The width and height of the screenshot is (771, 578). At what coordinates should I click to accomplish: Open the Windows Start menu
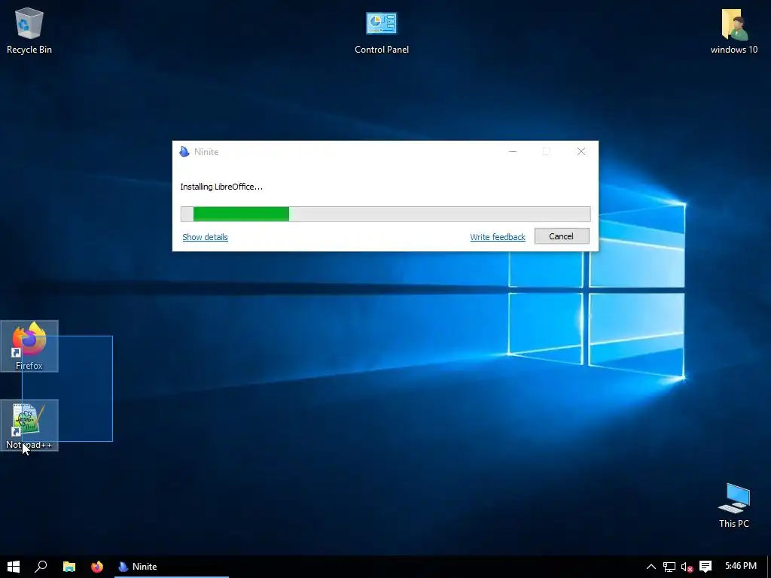(x=14, y=567)
